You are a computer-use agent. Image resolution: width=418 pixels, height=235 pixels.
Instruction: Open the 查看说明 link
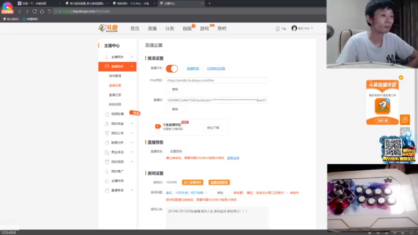coord(233,158)
